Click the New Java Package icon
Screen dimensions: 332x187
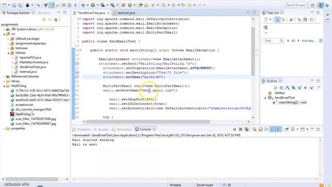coord(123,5)
